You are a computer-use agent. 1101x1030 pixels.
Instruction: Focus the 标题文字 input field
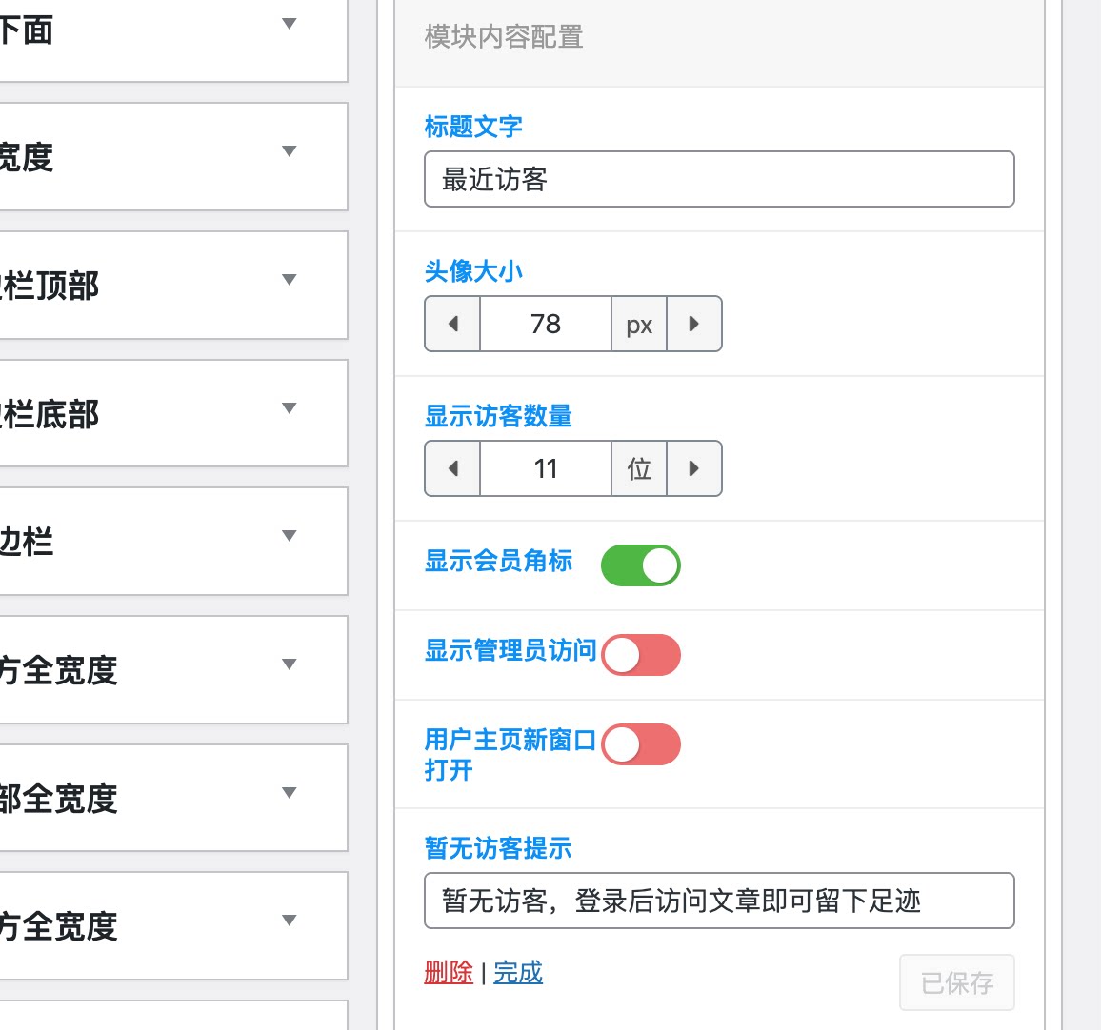719,179
